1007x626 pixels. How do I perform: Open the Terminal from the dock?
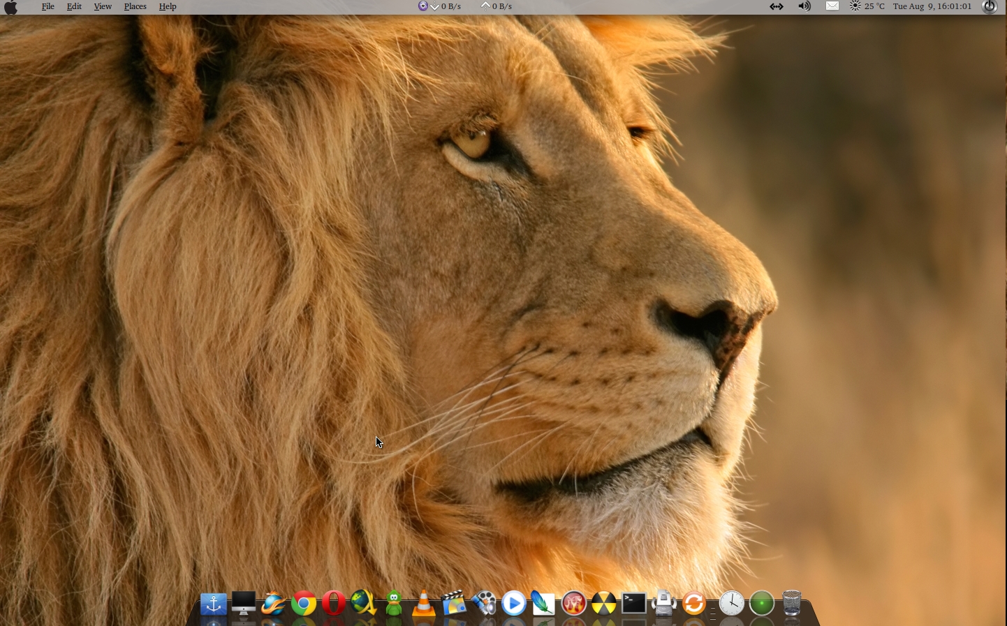(633, 604)
